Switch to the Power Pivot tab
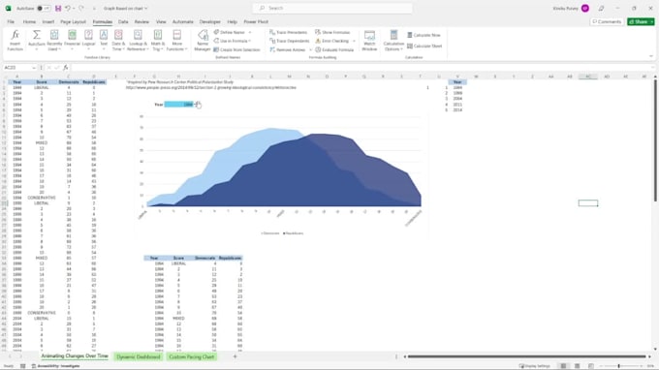659x370 pixels. 256,22
